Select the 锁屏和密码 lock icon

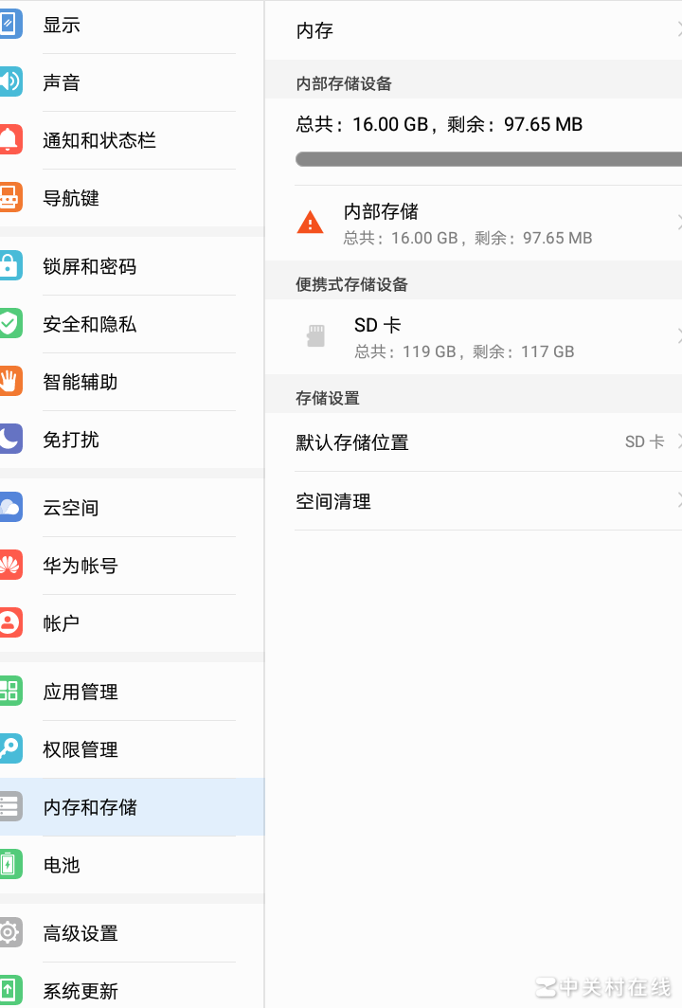pos(9,266)
